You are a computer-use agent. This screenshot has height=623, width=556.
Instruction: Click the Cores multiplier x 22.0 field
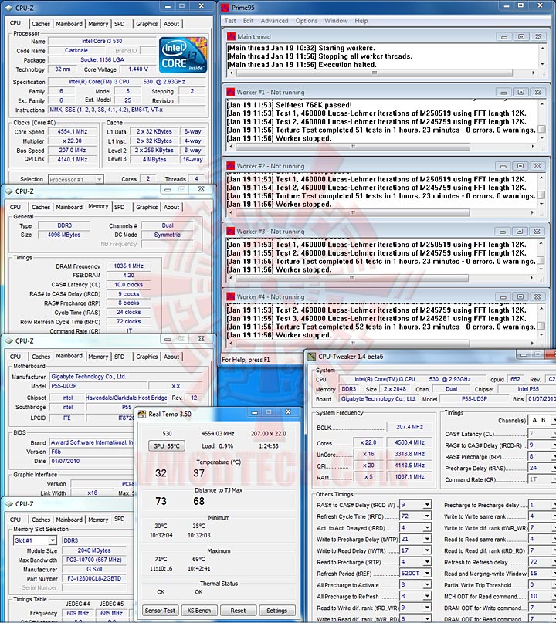[x=368, y=442]
